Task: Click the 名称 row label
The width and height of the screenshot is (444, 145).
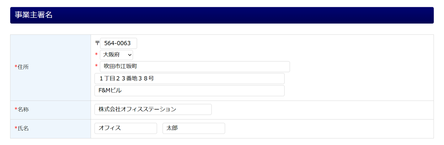Action: 23,110
